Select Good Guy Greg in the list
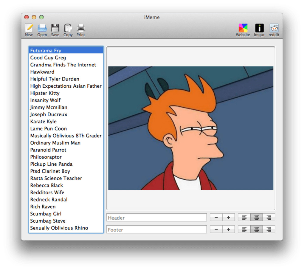 (x=66, y=58)
